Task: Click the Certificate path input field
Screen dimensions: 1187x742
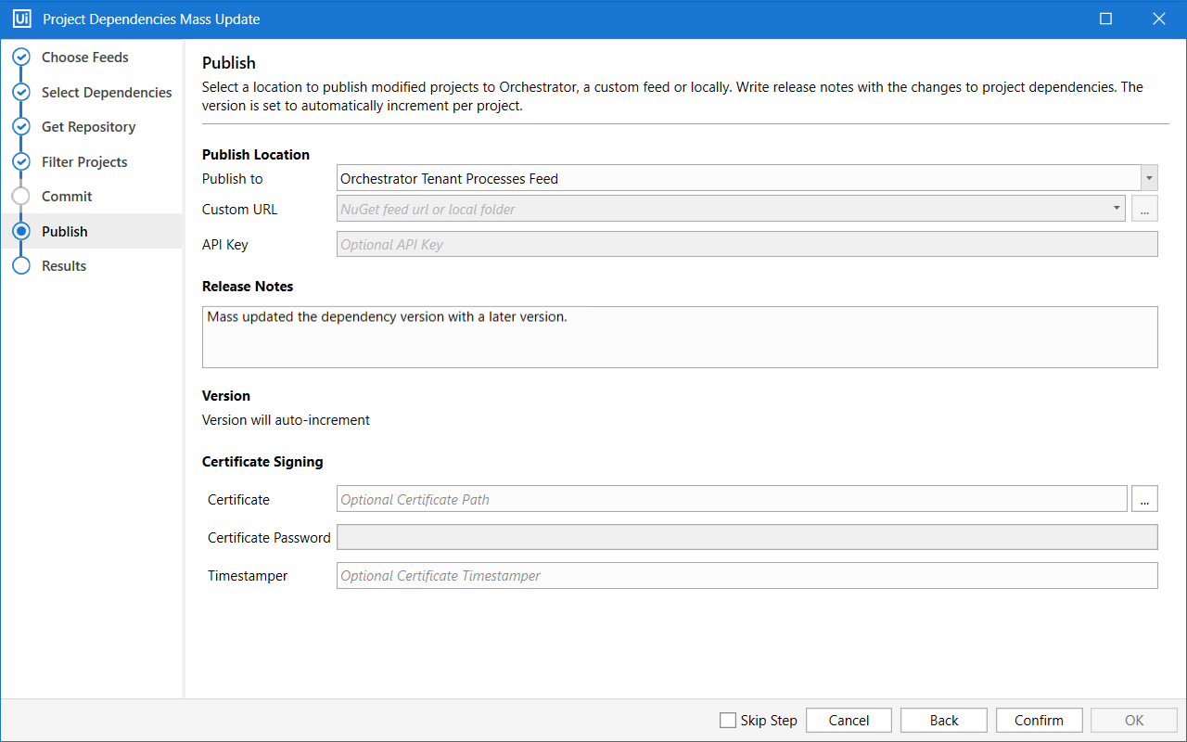Action: 731,499
